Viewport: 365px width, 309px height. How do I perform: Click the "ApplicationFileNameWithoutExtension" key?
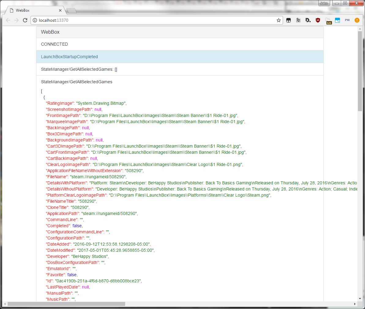click(84, 171)
